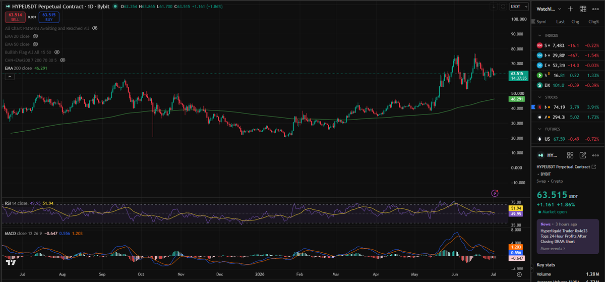Collapse the FUTURES section in watchlist
This screenshot has width=605, height=282.
click(x=540, y=129)
